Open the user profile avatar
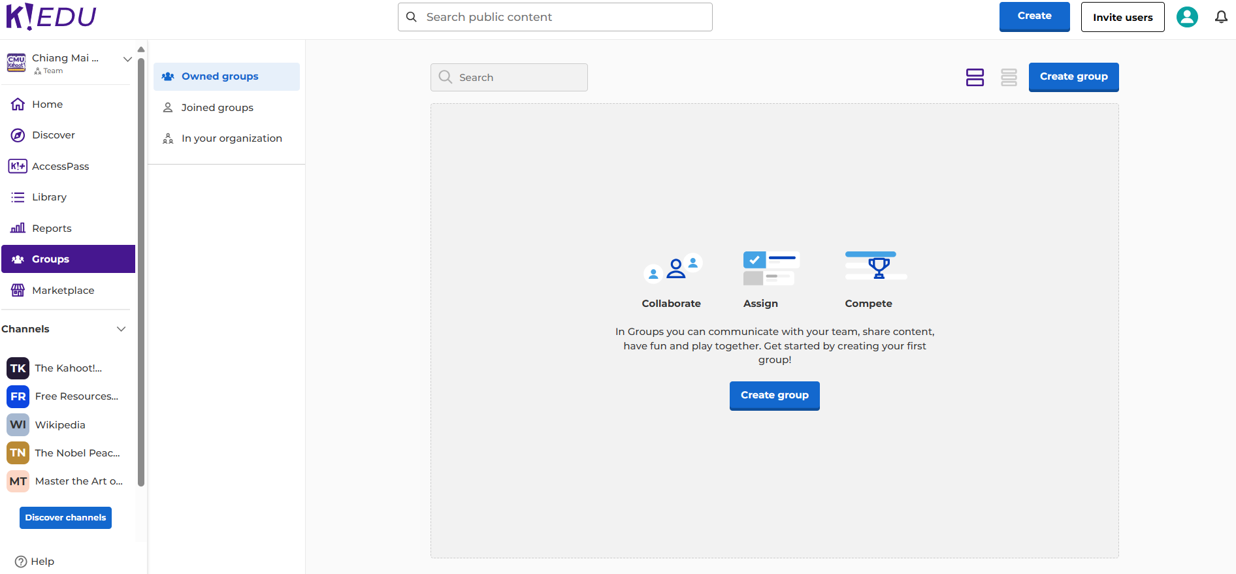1236x574 pixels. [x=1186, y=17]
